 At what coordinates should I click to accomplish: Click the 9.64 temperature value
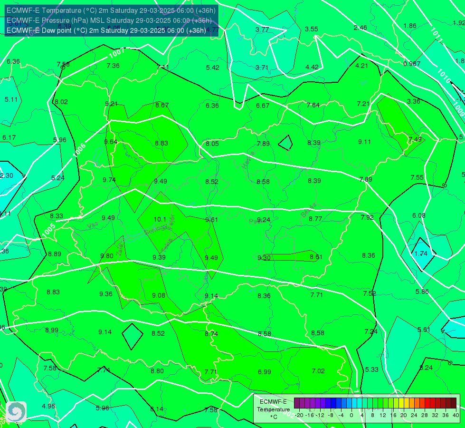click(x=111, y=142)
